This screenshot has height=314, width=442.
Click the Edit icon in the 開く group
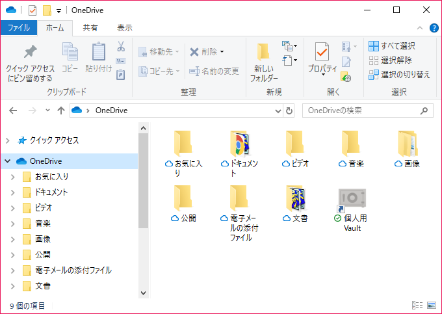[346, 62]
